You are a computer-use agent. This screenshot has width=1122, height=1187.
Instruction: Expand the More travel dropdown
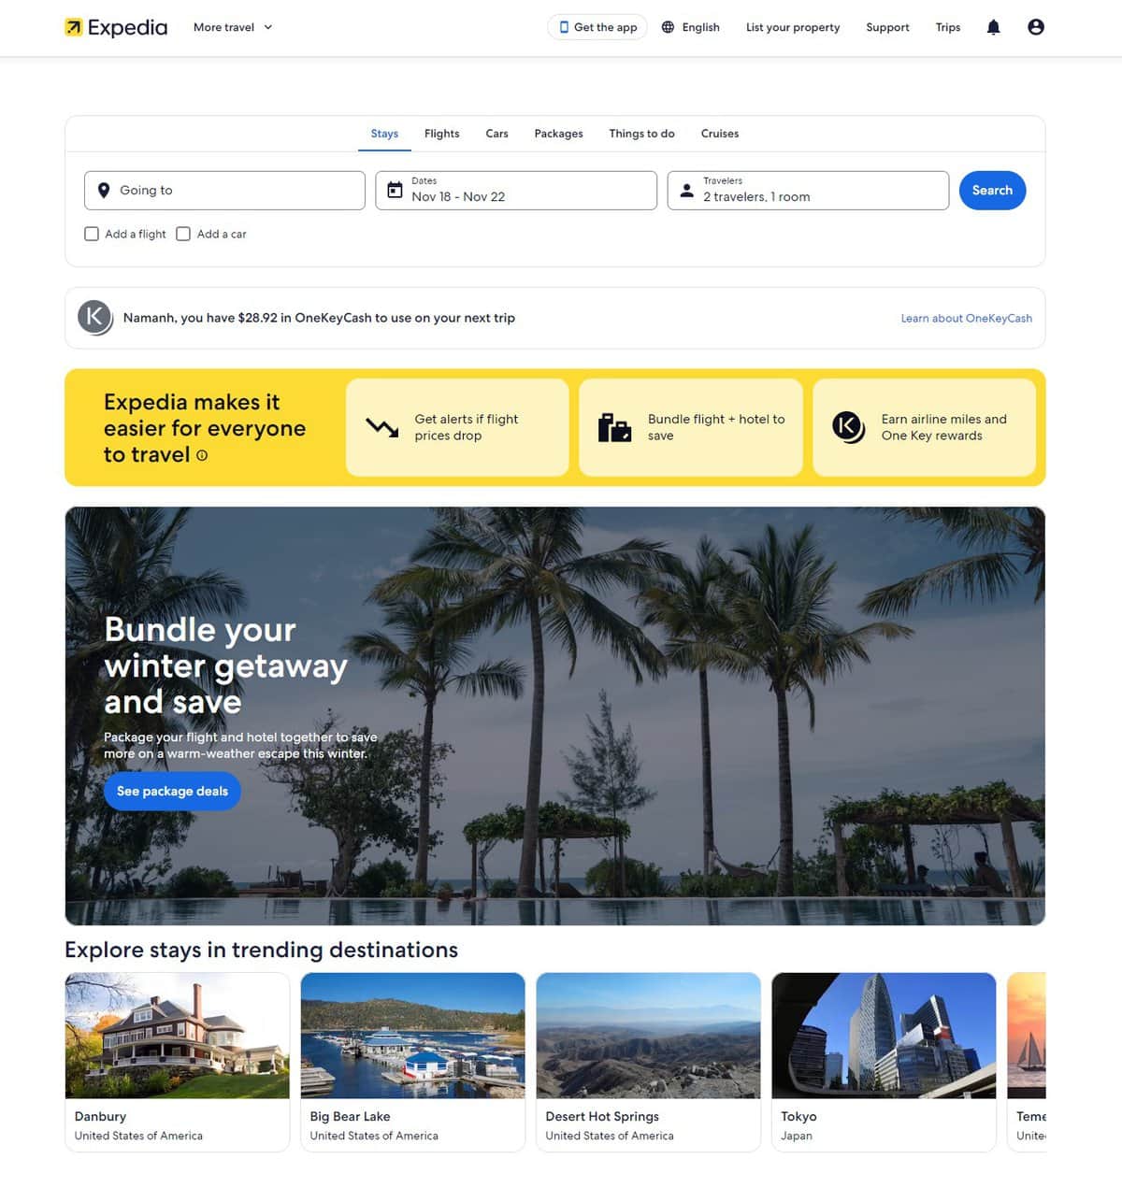pyautogui.click(x=233, y=27)
